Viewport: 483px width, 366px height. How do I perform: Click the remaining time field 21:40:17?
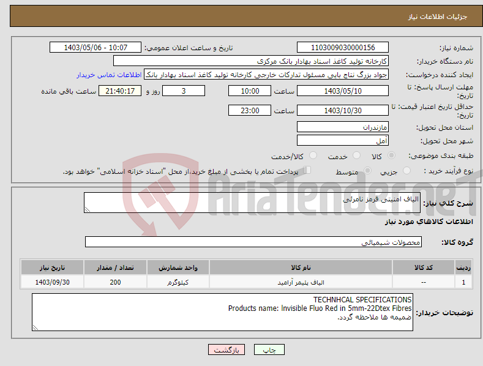120,91
